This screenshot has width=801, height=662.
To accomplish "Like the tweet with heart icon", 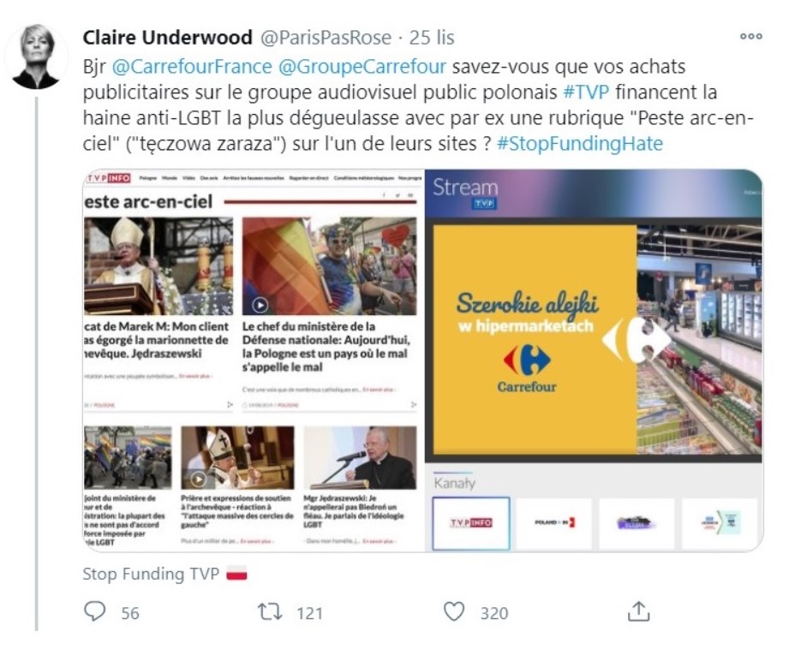I will 454,611.
